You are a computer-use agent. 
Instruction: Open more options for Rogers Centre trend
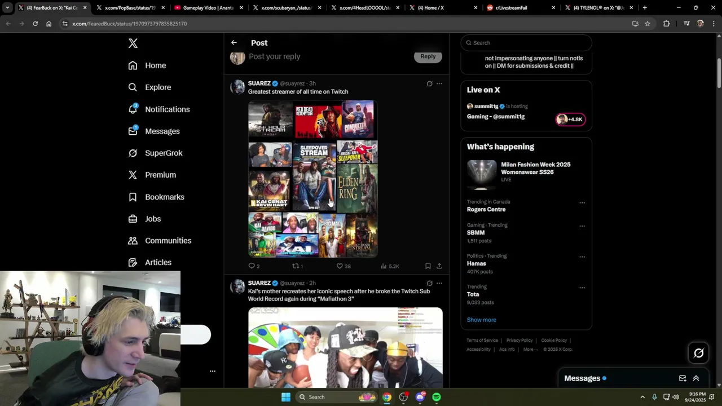point(582,203)
